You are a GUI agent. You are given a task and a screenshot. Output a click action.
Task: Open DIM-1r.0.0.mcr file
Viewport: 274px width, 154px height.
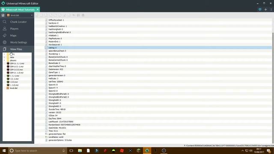click(x=16, y=69)
